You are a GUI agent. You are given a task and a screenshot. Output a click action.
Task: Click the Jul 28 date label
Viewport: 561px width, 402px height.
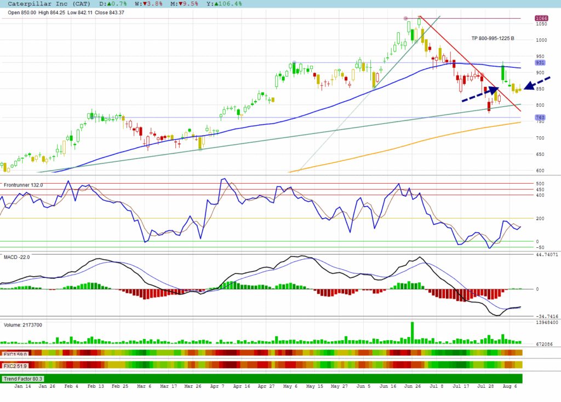[x=485, y=386]
